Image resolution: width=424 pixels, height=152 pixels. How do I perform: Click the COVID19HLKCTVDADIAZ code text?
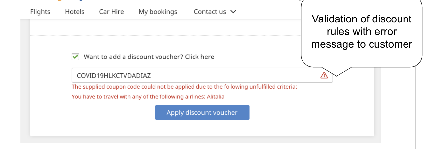pos(114,76)
